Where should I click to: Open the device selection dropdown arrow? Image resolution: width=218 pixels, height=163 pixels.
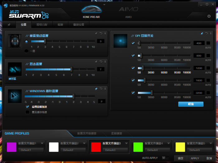coord(104,5)
